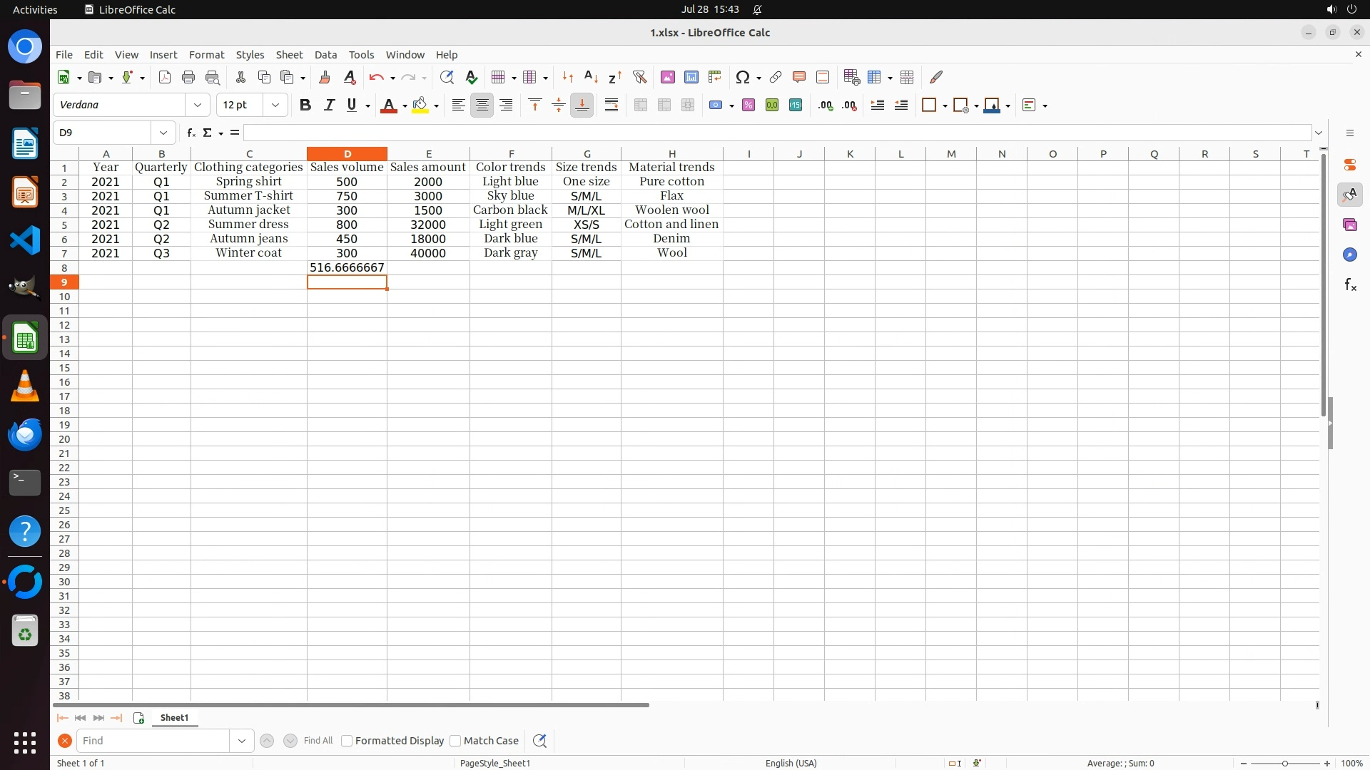The height and width of the screenshot is (770, 1370).
Task: Click the Add Decimal Place icon
Action: click(x=826, y=106)
